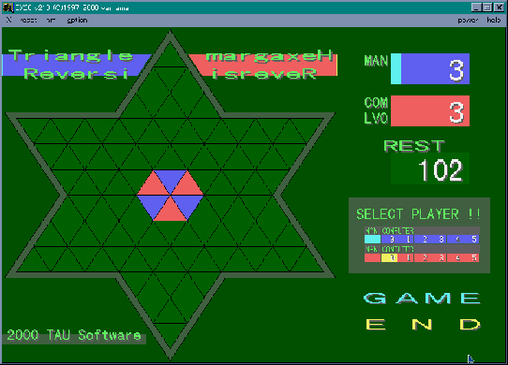
Task: Click the REST counter showing 102
Action: [x=430, y=168]
